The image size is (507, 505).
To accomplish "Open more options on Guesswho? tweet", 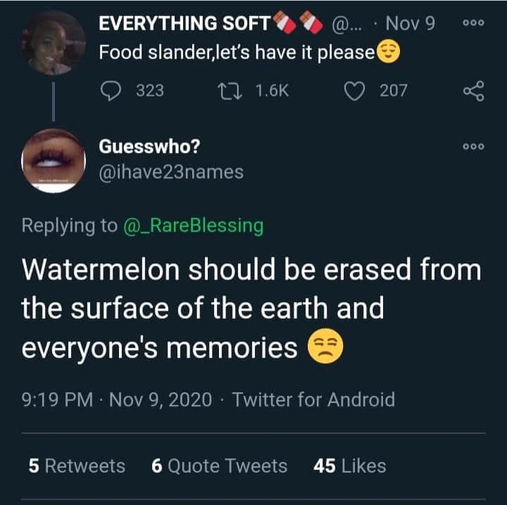I will coord(473,146).
